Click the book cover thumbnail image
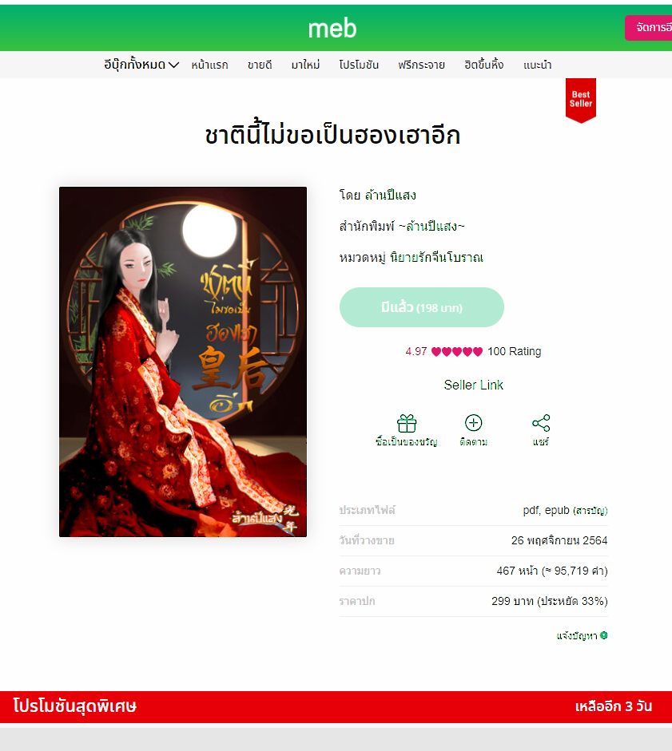This screenshot has height=751, width=672. 183,362
